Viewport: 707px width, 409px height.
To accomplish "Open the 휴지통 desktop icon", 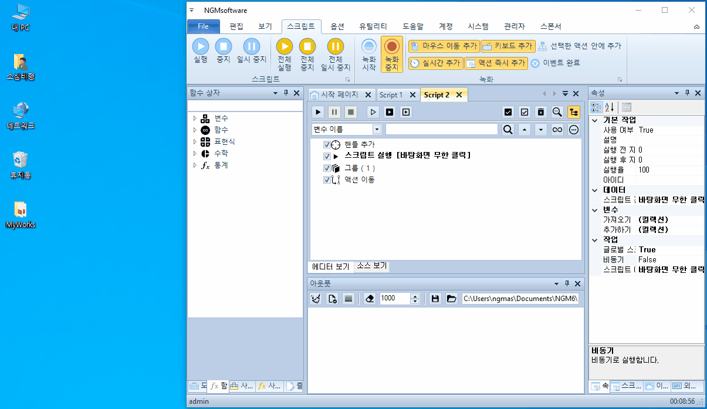I will (x=21, y=164).
